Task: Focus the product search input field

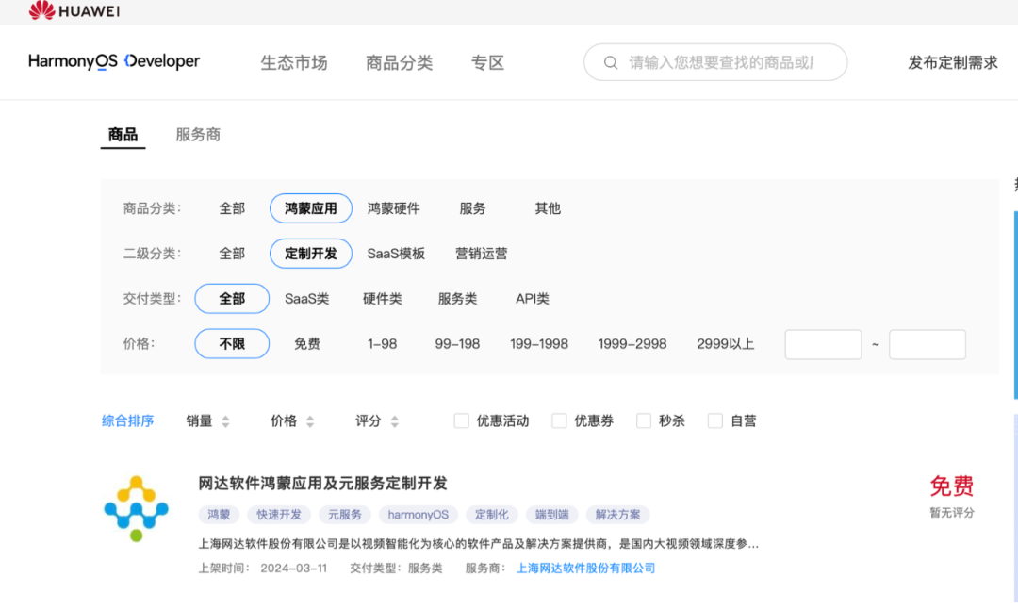Action: pyautogui.click(x=715, y=62)
